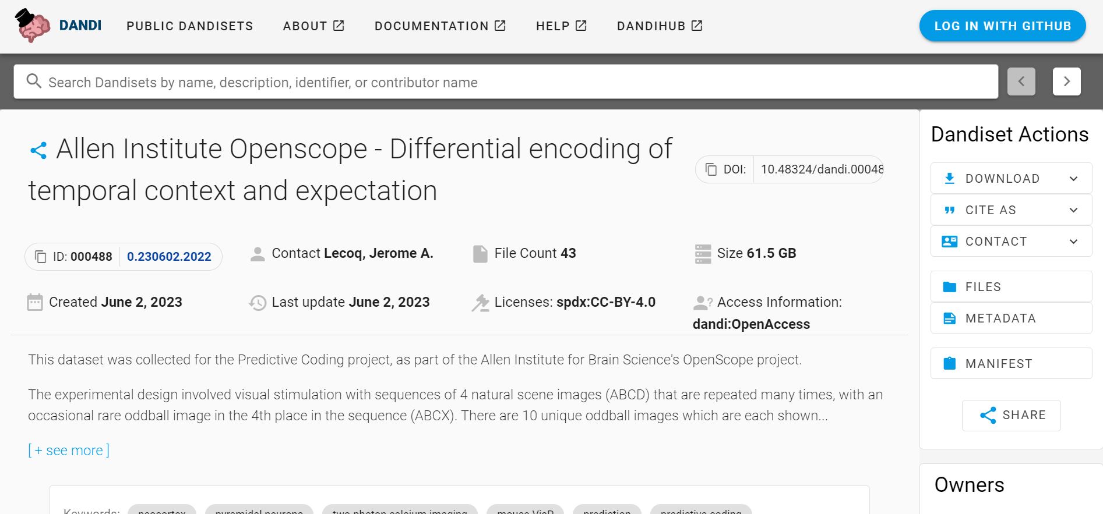Open Public Dandisets menu item

(x=190, y=26)
